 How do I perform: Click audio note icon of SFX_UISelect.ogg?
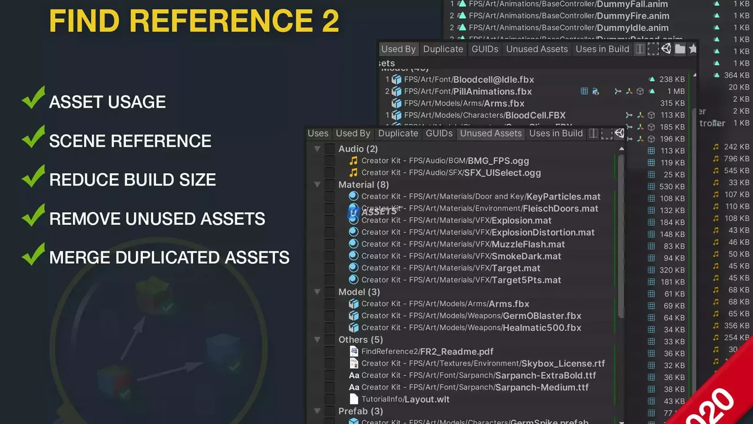click(x=354, y=173)
